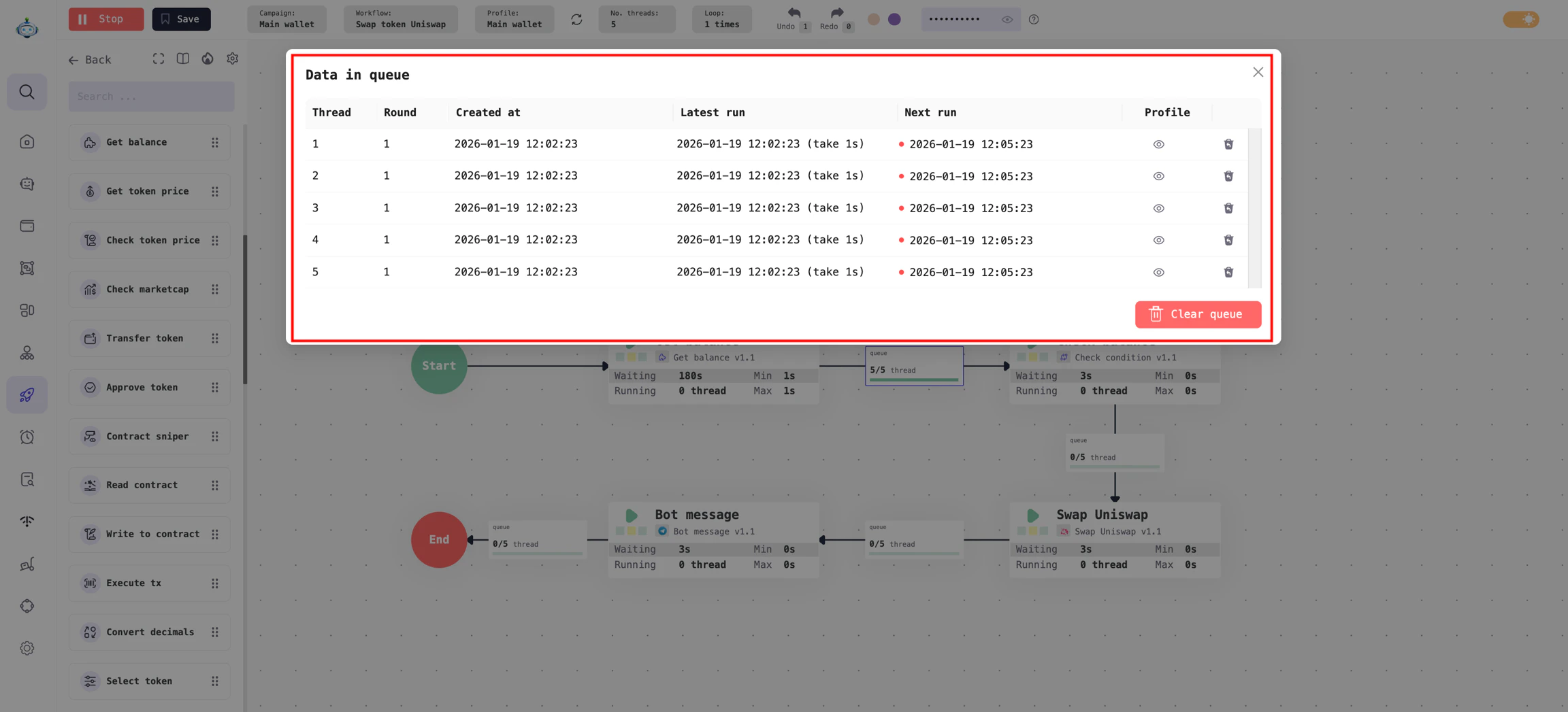
Task: Delete thread 5 from the queue
Action: 1228,272
